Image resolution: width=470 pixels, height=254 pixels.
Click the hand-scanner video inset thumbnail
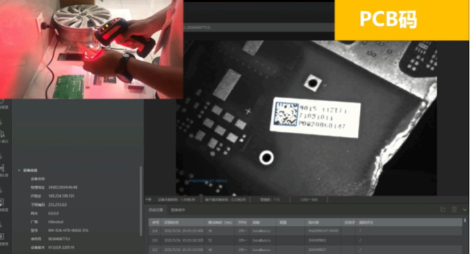[91, 49]
